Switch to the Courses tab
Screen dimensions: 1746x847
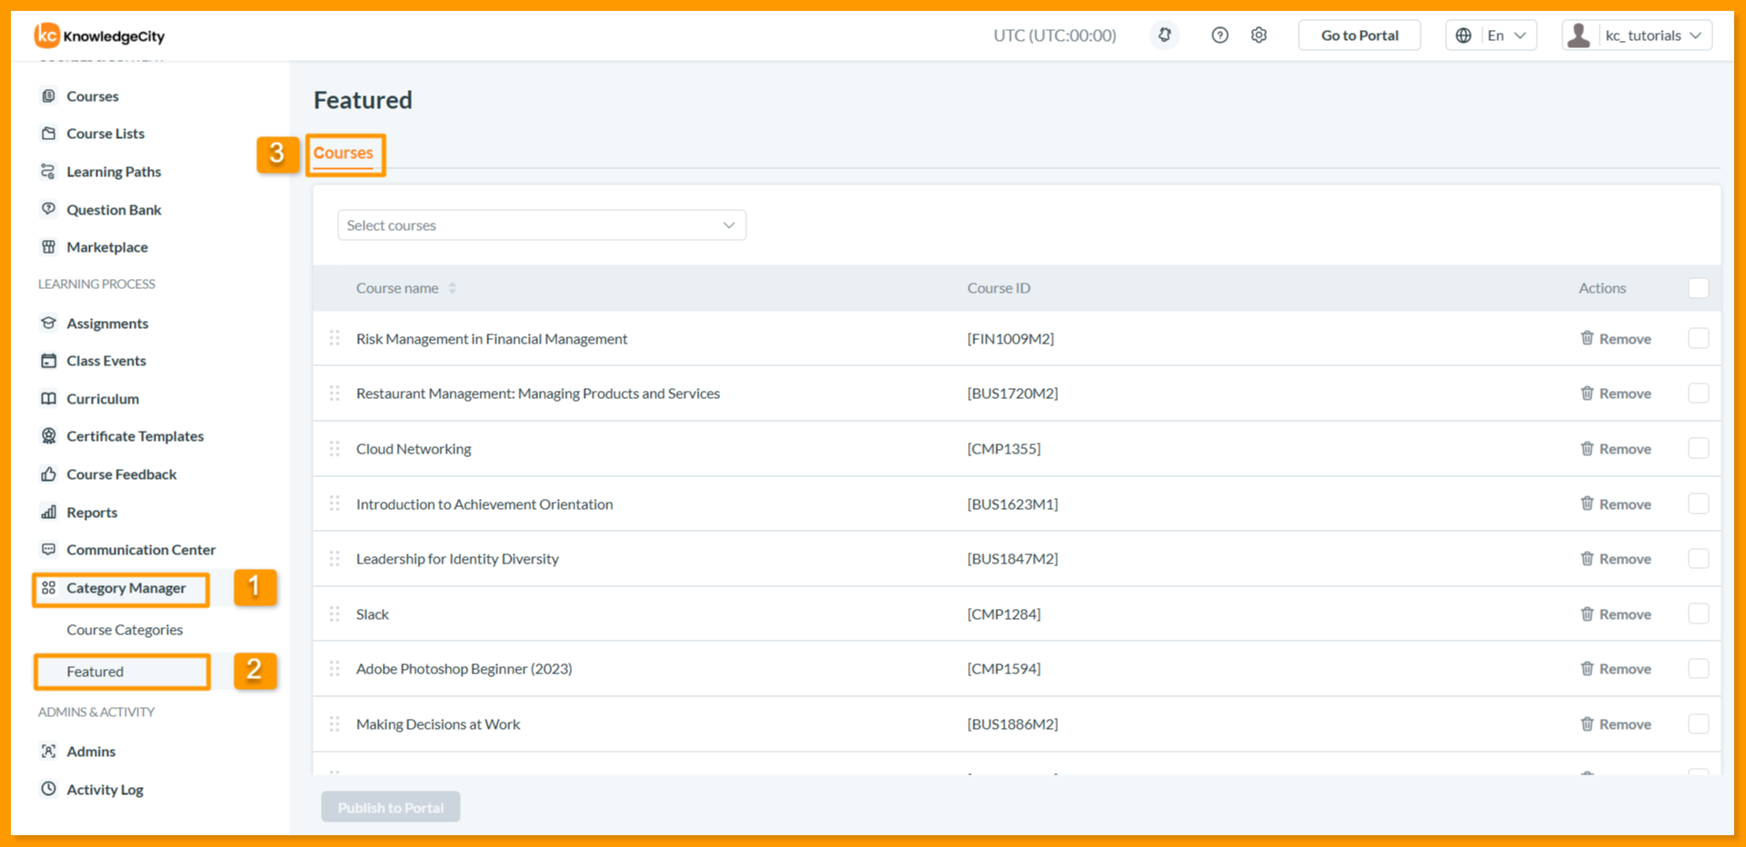[x=344, y=154]
